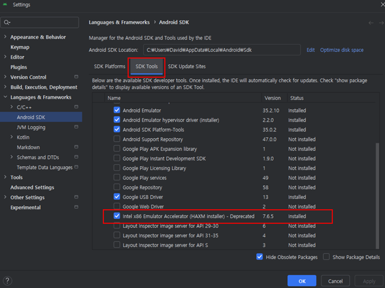Expand the Tools section
The width and height of the screenshot is (385, 288).
(x=6, y=177)
